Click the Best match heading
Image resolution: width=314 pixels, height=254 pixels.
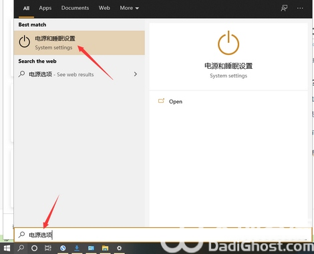32,25
